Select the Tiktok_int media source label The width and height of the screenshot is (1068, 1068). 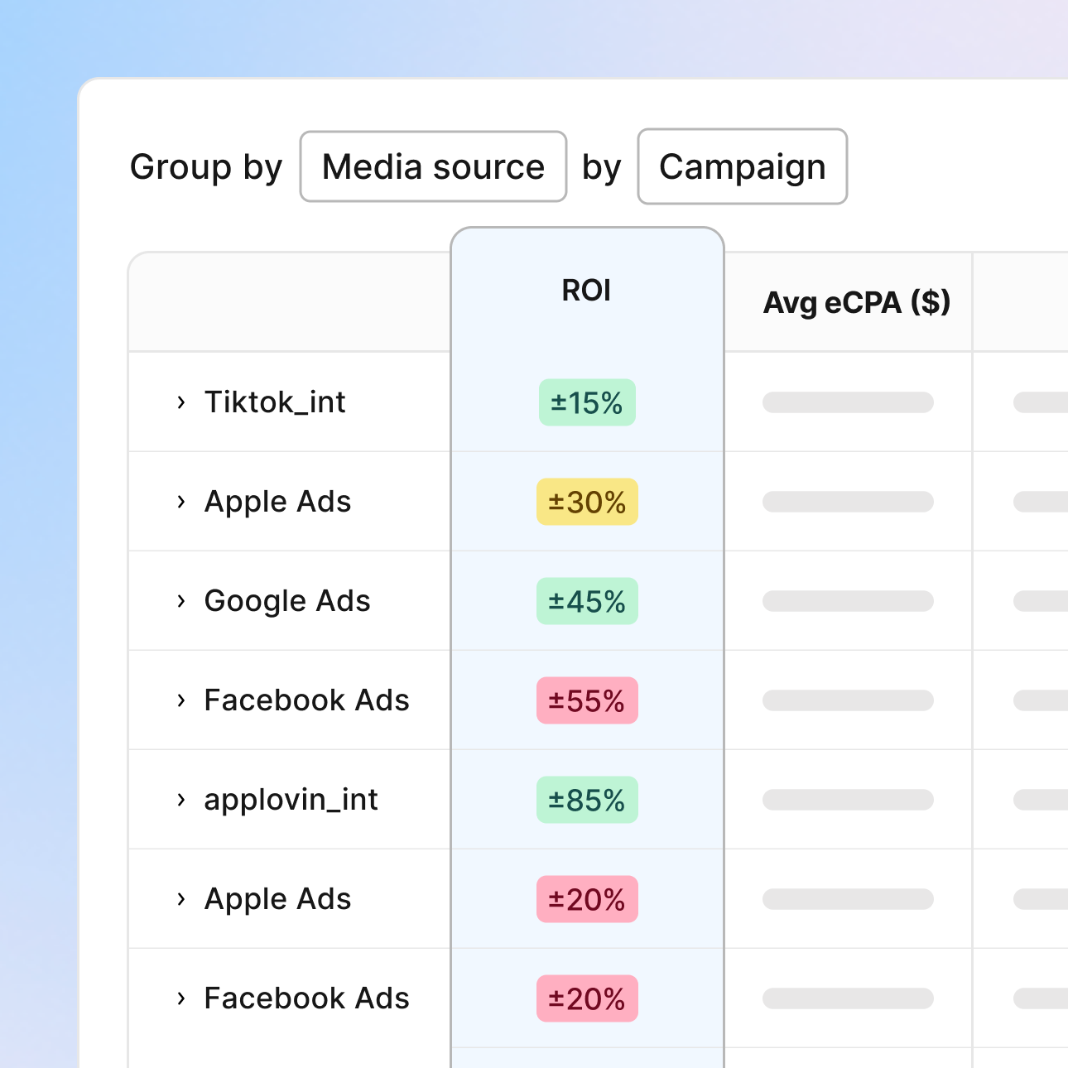[276, 402]
